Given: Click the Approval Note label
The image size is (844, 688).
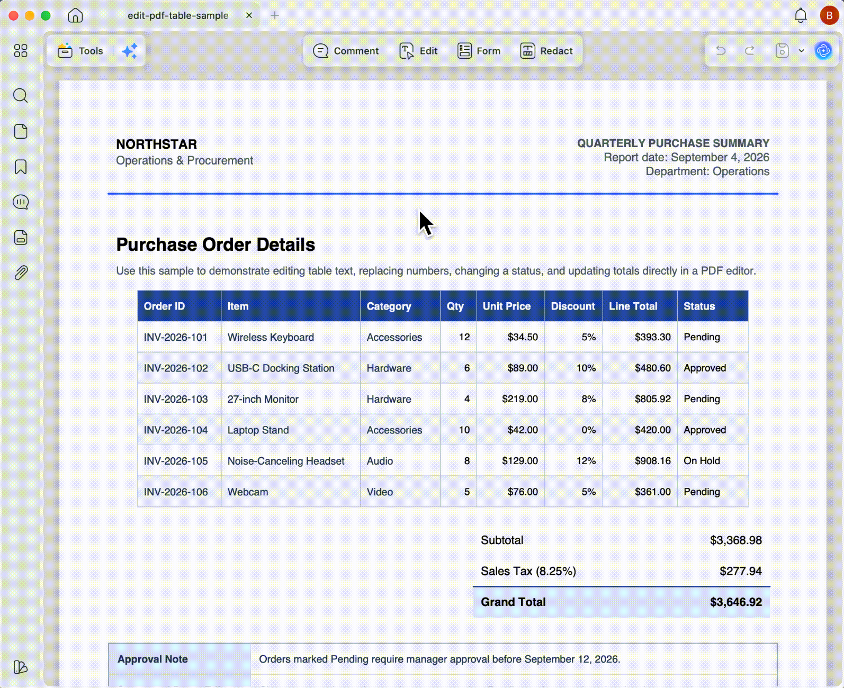Looking at the screenshot, I should tap(152, 659).
